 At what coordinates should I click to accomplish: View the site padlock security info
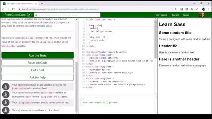tap(20, 9)
